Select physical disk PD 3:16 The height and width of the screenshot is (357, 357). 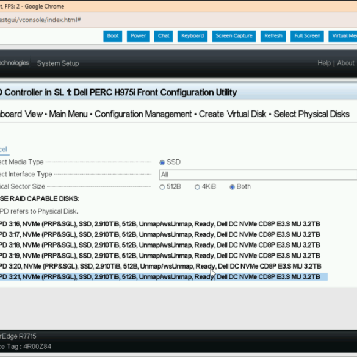click(160, 224)
